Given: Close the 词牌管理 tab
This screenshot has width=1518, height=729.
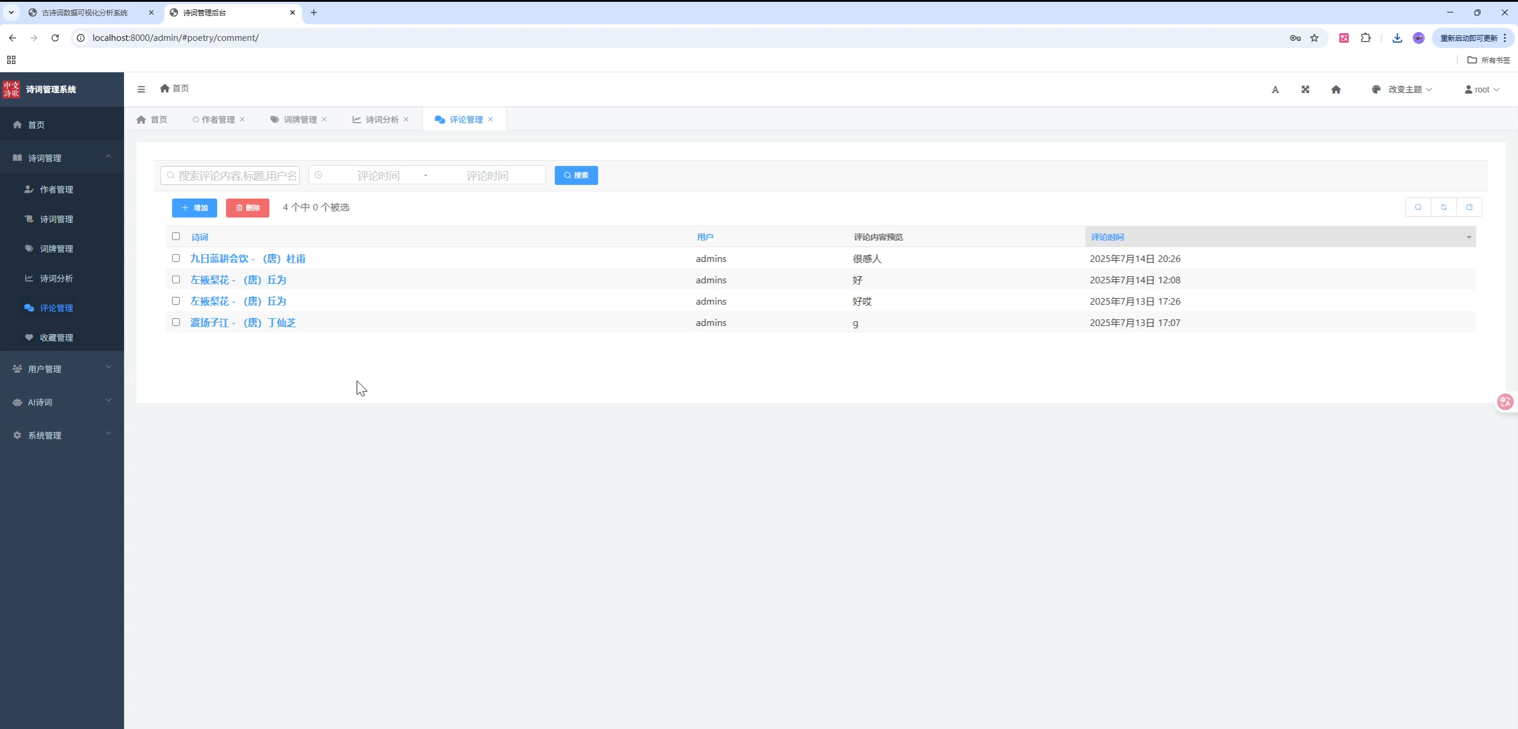Looking at the screenshot, I should (x=324, y=120).
